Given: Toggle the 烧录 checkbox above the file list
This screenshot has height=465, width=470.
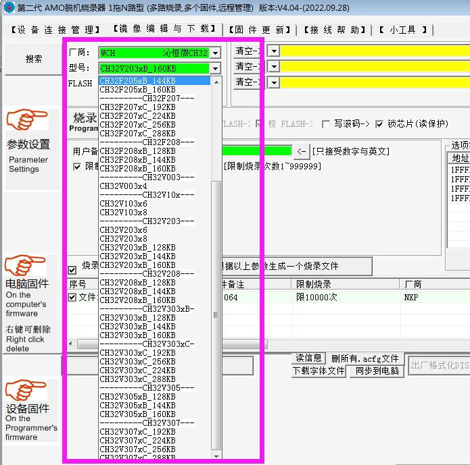Looking at the screenshot, I should (x=72, y=270).
